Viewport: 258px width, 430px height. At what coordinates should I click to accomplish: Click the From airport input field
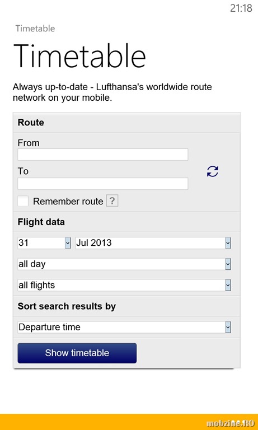click(x=103, y=155)
